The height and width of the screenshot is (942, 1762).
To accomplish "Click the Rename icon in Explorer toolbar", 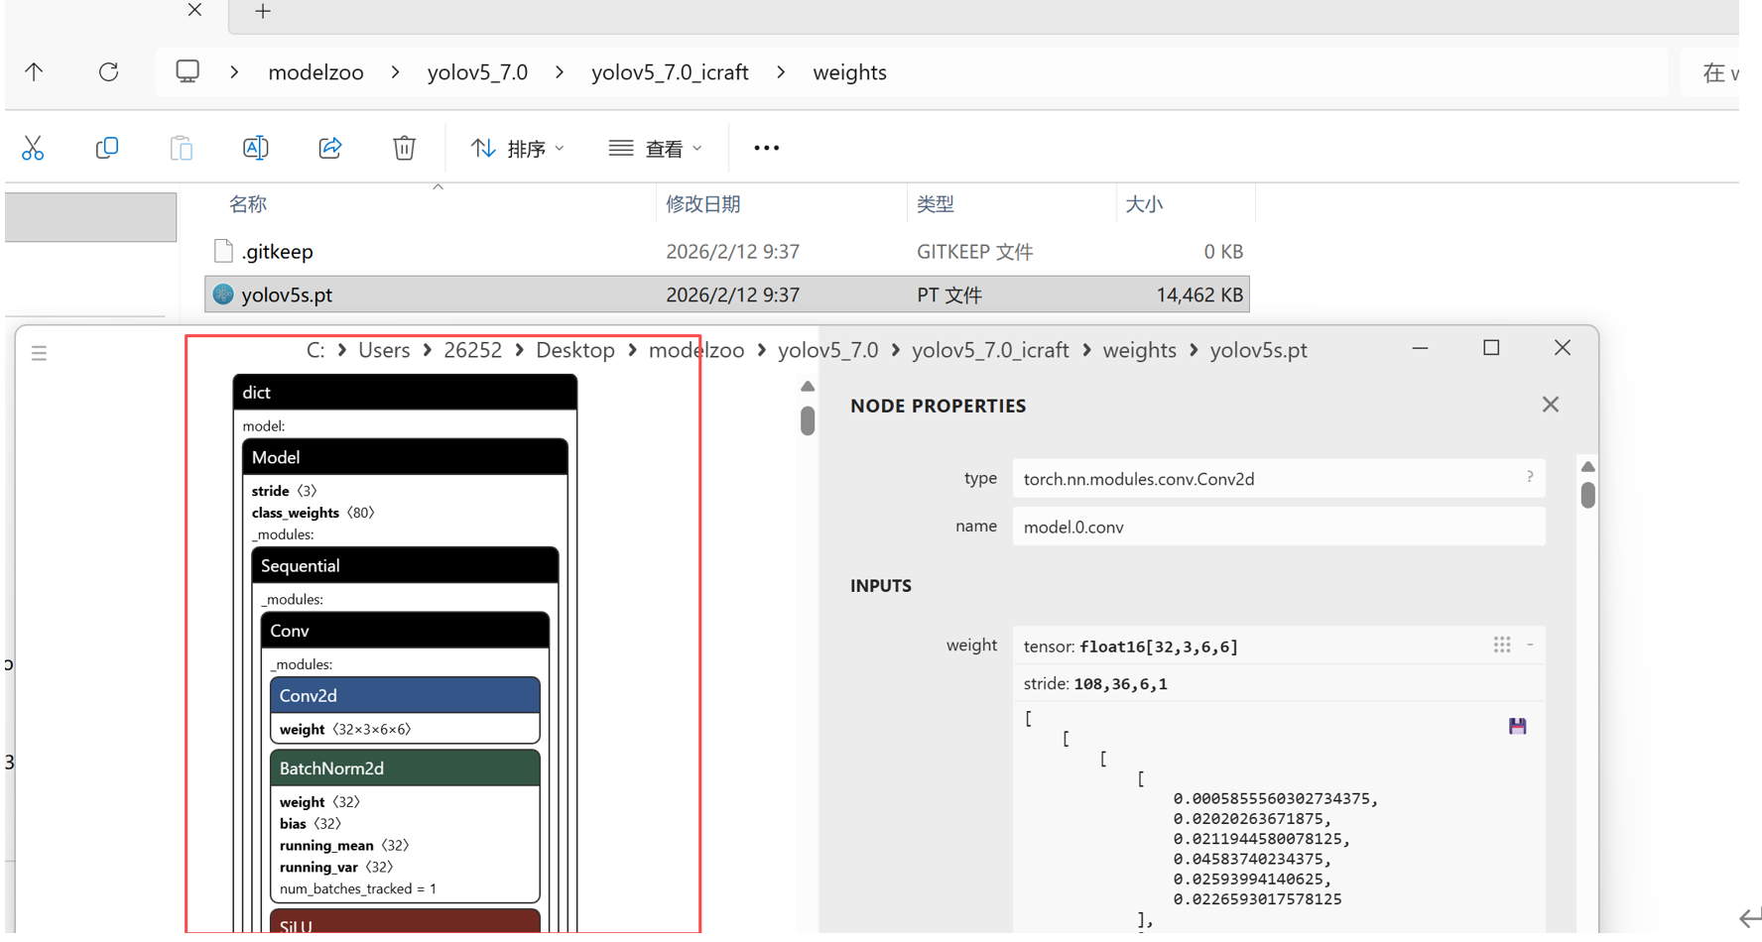I will pyautogui.click(x=255, y=148).
